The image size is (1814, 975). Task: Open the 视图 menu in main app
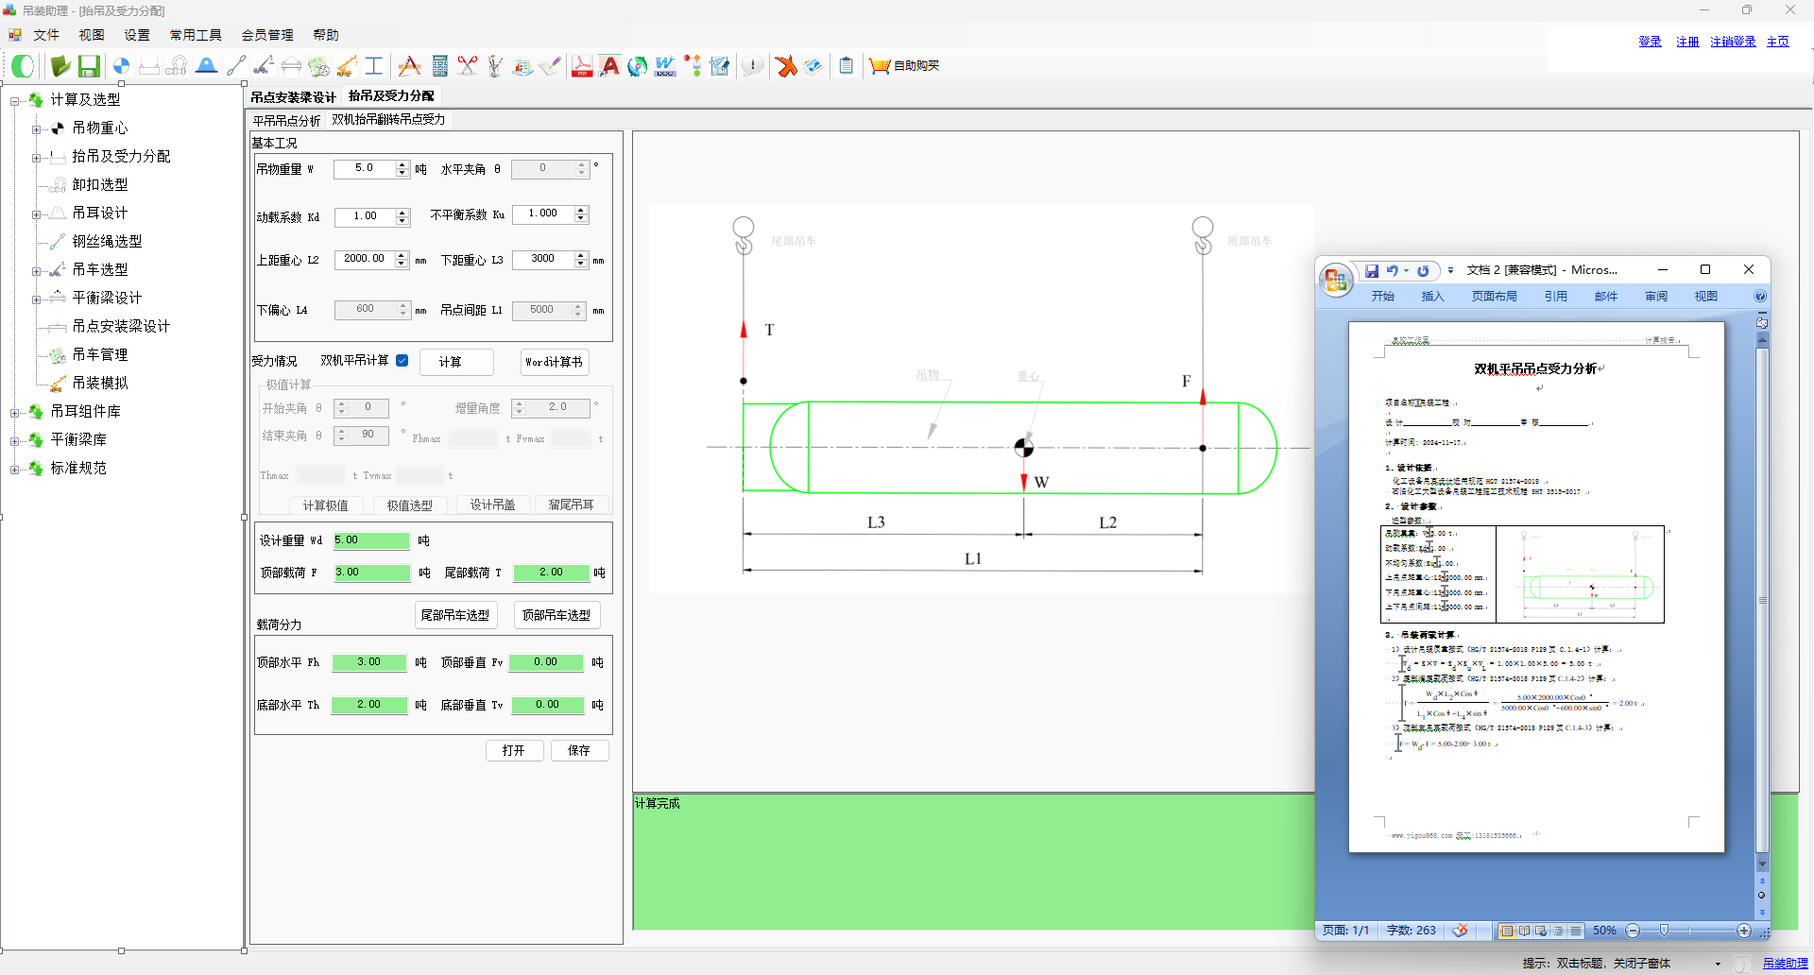coord(92,35)
